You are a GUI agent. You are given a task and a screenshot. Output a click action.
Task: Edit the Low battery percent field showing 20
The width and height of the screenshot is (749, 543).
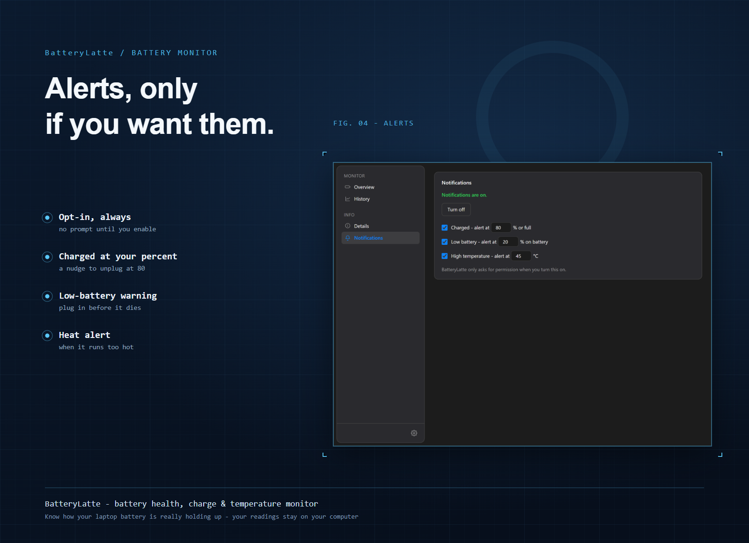508,242
